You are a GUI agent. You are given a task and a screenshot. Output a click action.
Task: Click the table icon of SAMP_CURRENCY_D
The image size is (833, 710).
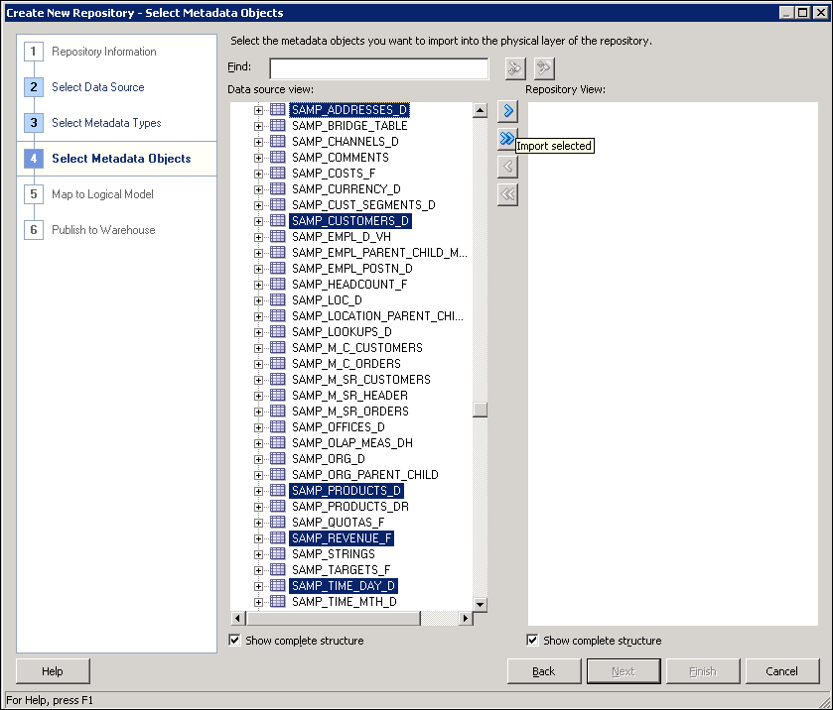277,189
